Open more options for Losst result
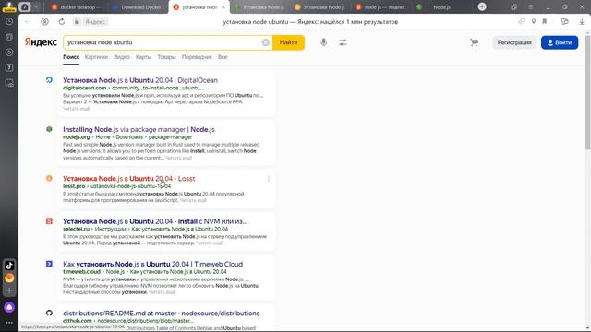Image resolution: width=591 pixels, height=332 pixels. (x=269, y=179)
